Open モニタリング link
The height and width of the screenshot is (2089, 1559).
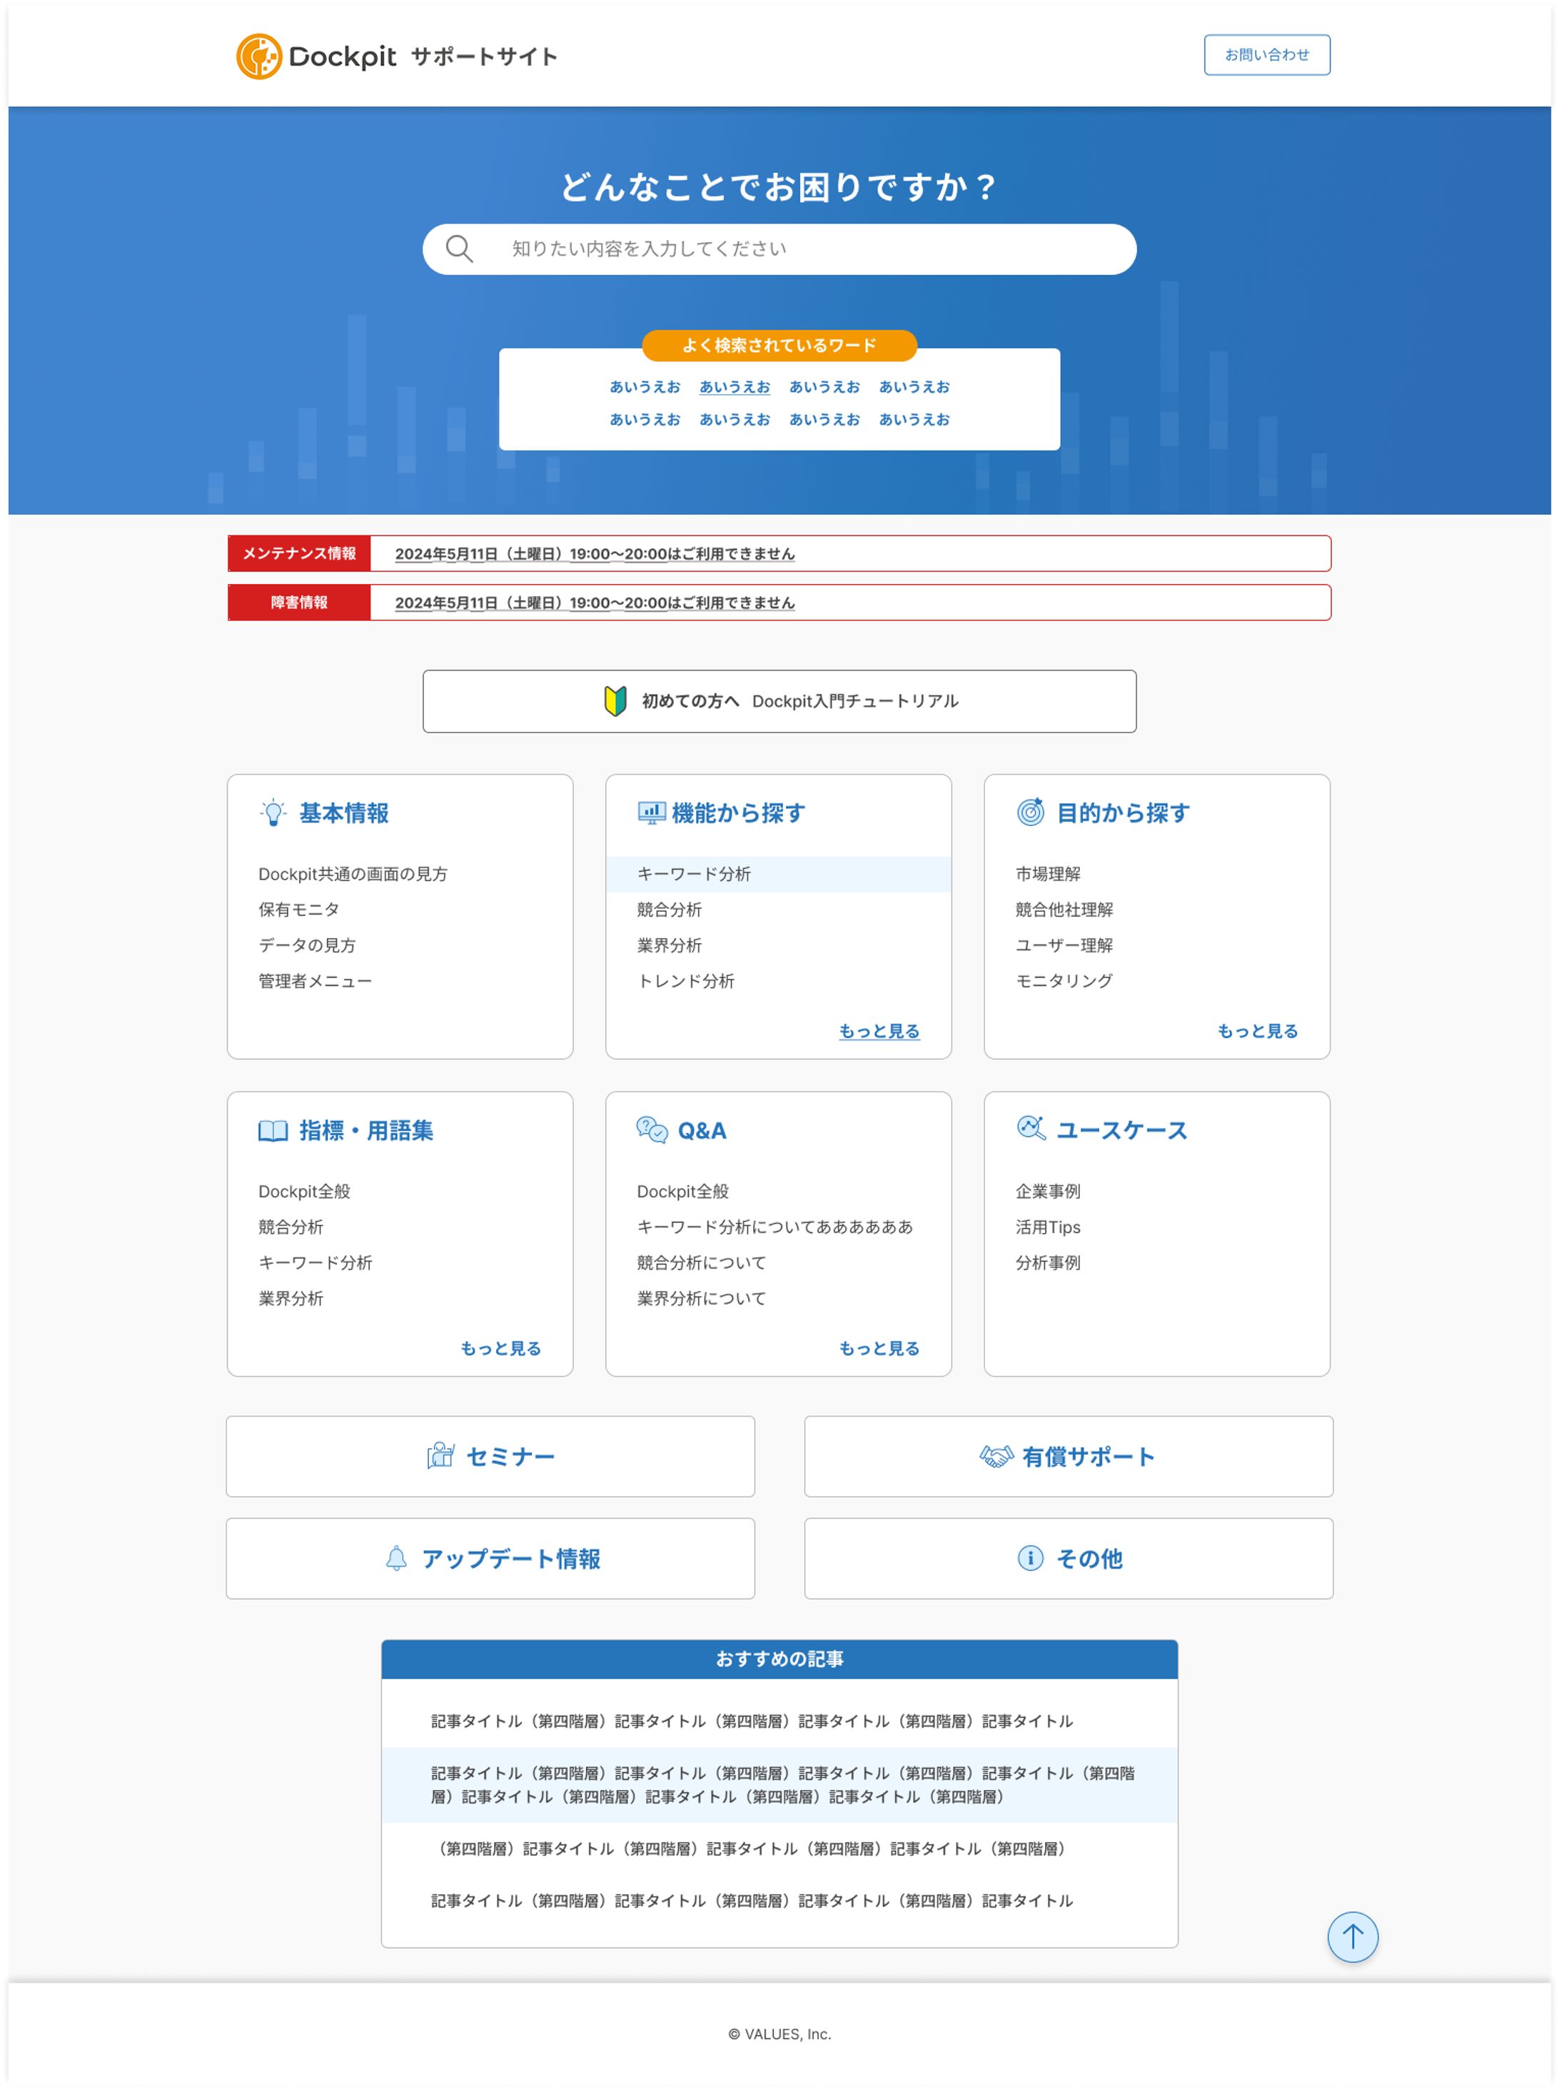point(1064,982)
